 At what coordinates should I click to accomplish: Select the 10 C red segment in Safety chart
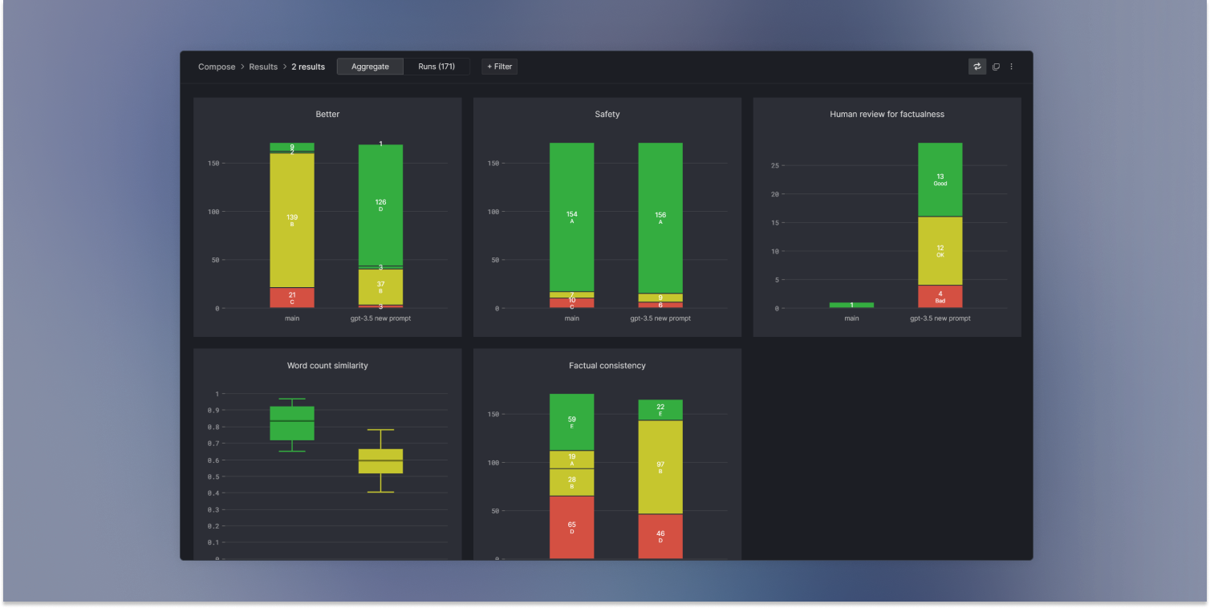[x=572, y=303]
